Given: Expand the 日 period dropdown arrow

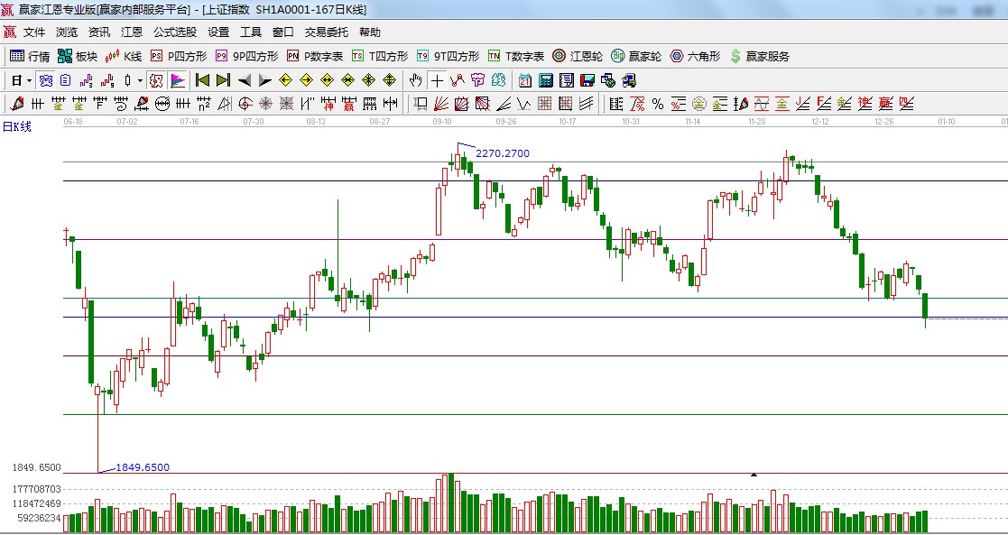Looking at the screenshot, I should point(29,80).
